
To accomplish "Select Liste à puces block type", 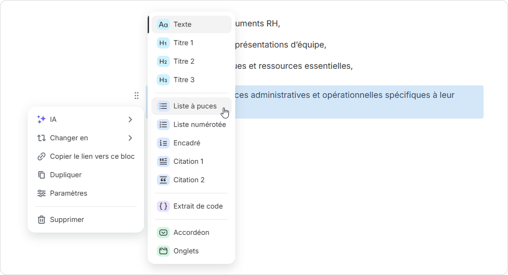I will pos(195,106).
